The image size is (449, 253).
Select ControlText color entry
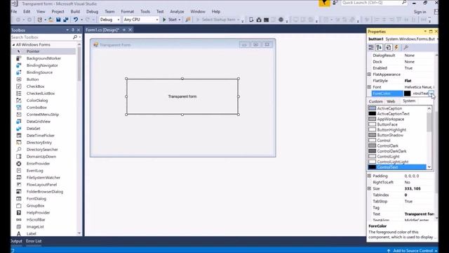pyautogui.click(x=397, y=167)
